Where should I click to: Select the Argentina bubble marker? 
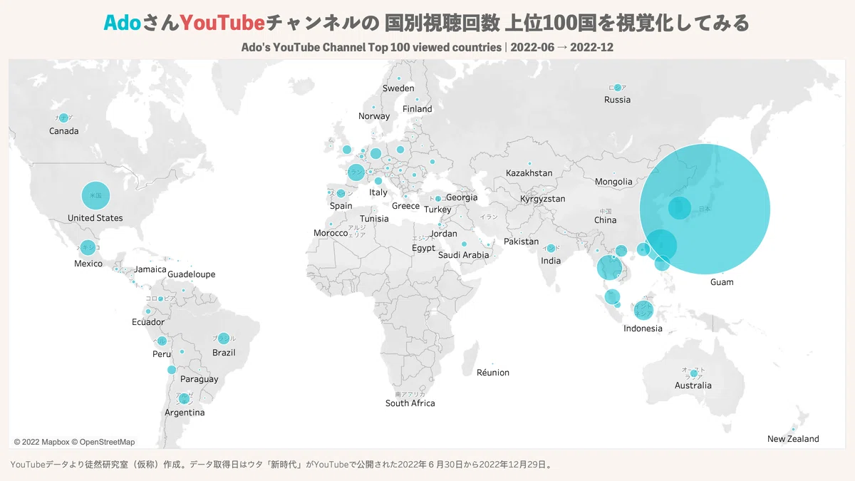pos(185,399)
